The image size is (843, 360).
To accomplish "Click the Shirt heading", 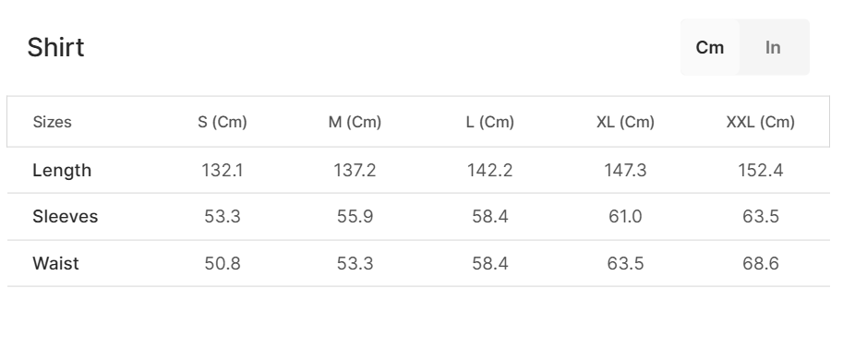I will [56, 47].
